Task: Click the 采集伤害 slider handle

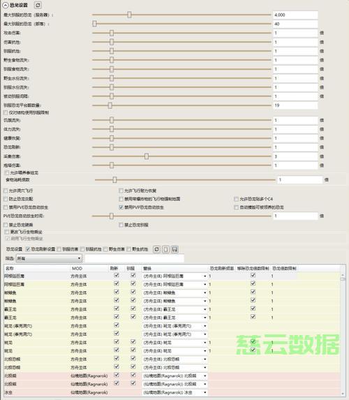Action: 147,156
